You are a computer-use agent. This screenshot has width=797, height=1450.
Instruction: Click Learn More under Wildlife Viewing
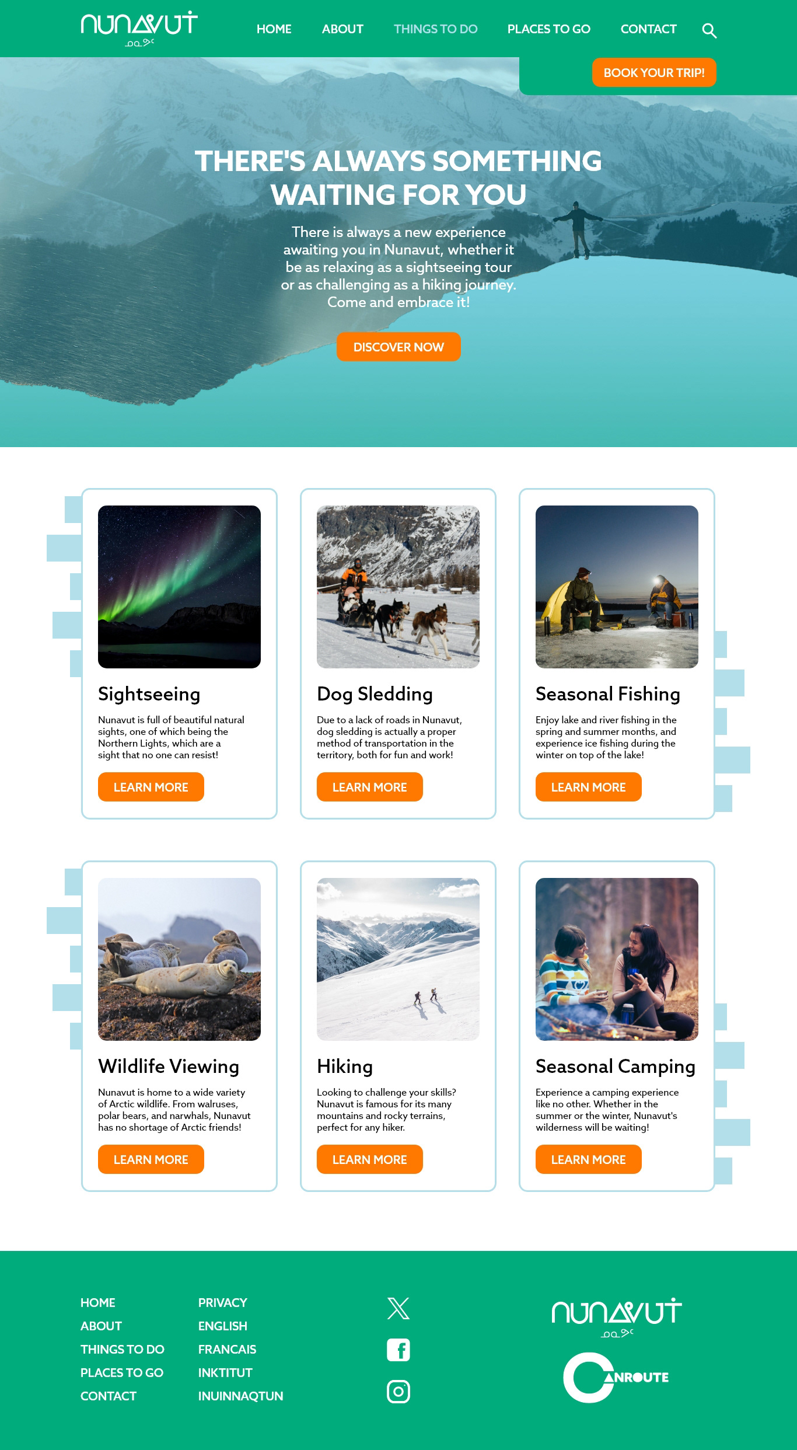[x=151, y=1159]
